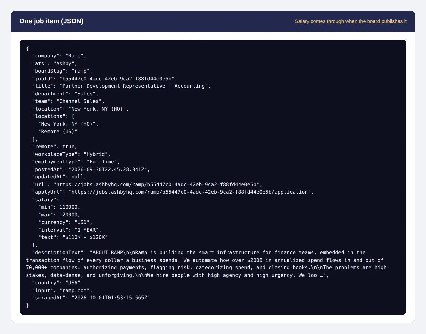Click the note 'Salary comes through when the board publishes it'
426x334 pixels.
pyautogui.click(x=351, y=21)
